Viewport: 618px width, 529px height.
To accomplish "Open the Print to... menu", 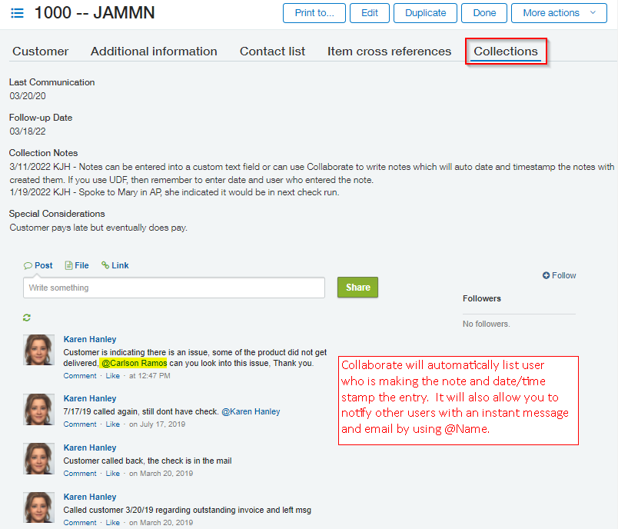I will point(314,13).
